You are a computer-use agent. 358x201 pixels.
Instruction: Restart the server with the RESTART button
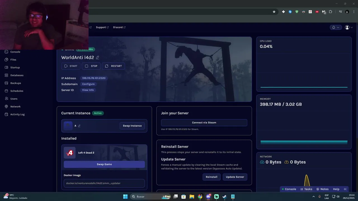coord(114,66)
